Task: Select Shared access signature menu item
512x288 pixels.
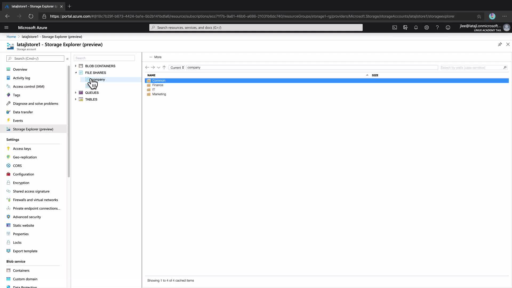Action: coord(31,191)
